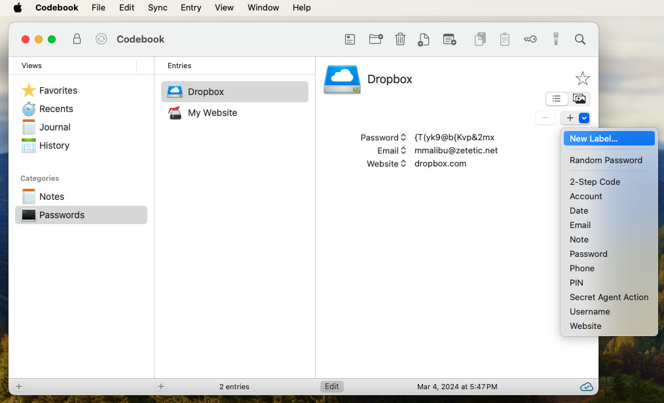Open Journal view in sidebar
Viewport: 664px width, 403px height.
click(x=81, y=127)
